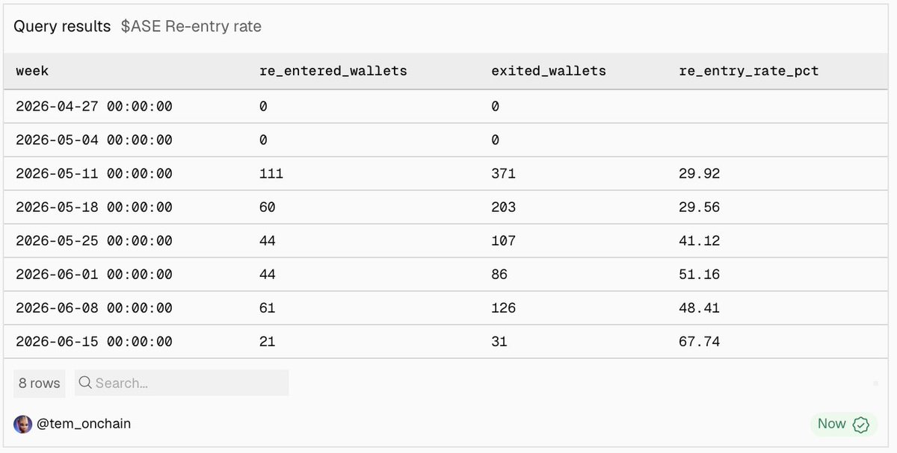This screenshot has width=897, height=453.
Task: Sort by the exited_wallets column header
Action: (549, 71)
